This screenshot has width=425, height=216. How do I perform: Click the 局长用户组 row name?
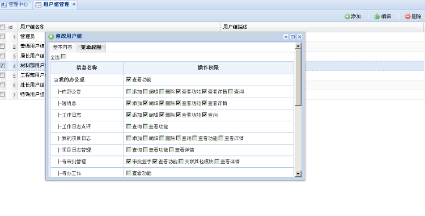click(32, 56)
